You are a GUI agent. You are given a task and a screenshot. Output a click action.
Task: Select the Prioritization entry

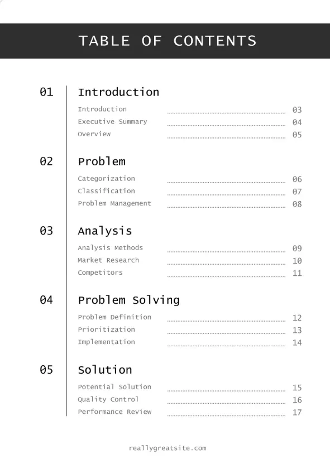tap(107, 329)
